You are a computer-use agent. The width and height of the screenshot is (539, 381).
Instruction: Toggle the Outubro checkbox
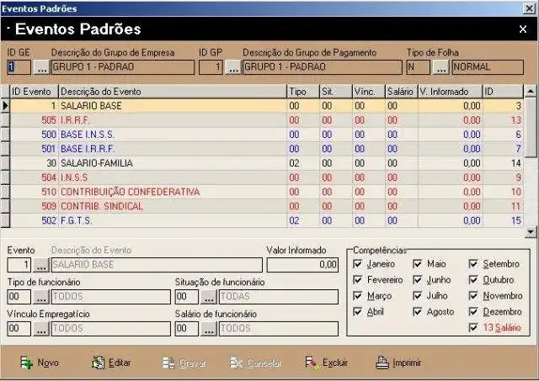tap(473, 280)
